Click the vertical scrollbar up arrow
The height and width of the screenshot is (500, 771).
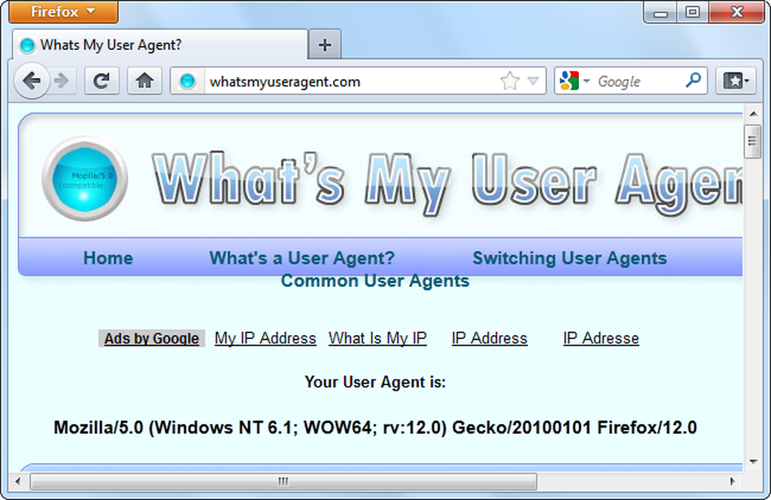(x=752, y=114)
